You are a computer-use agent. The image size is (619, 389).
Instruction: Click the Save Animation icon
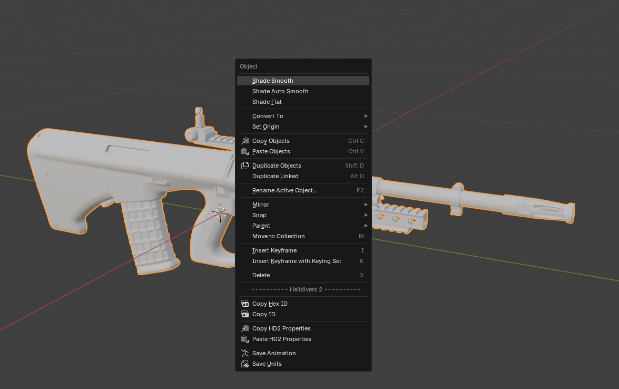coord(244,353)
